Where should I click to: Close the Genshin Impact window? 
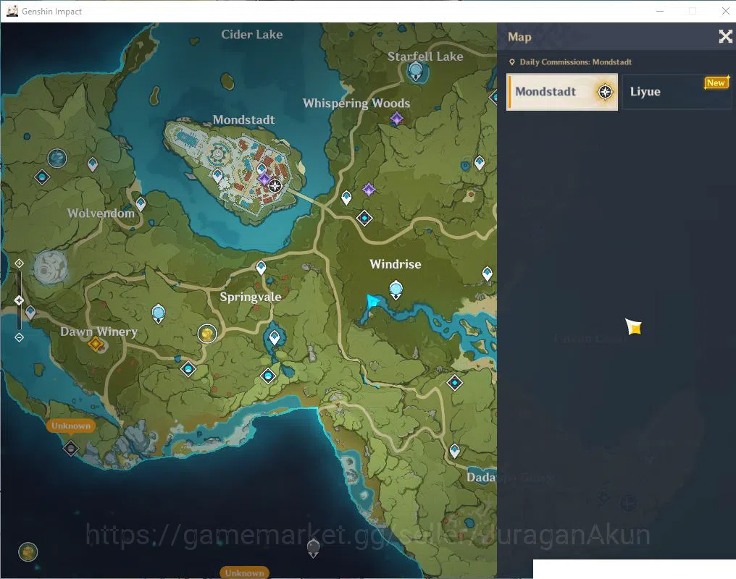(x=725, y=11)
